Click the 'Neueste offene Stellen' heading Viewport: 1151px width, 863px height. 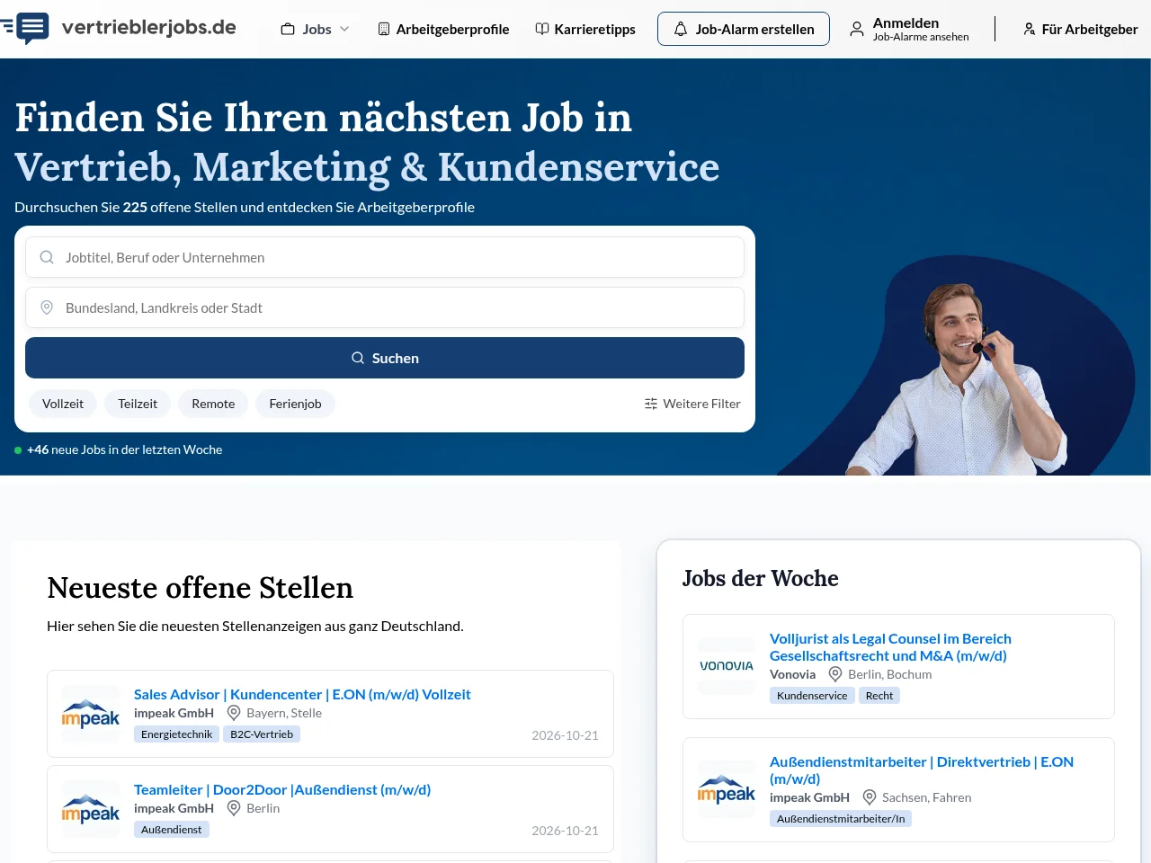pyautogui.click(x=200, y=588)
